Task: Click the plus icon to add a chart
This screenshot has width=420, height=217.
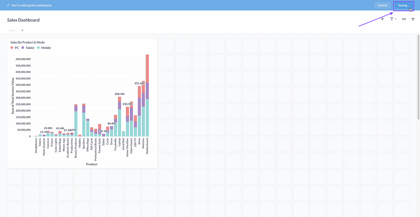Action: pyautogui.click(x=382, y=19)
